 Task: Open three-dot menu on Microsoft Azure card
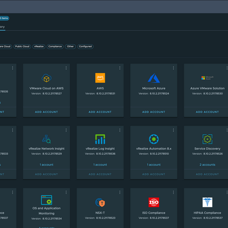pos(173,68)
